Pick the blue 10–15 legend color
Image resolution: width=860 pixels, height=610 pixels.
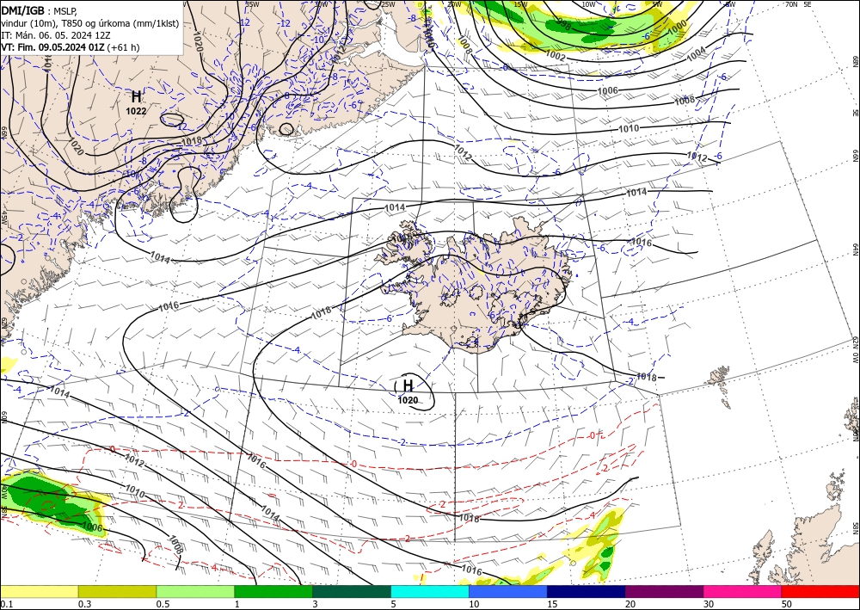(x=508, y=592)
